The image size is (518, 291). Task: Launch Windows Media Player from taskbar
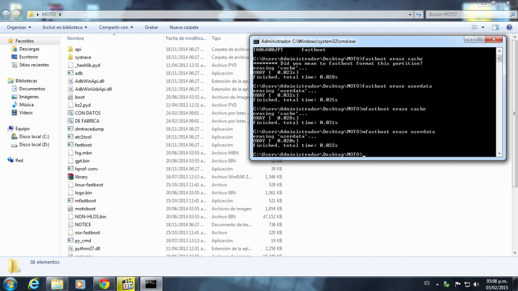(80, 283)
